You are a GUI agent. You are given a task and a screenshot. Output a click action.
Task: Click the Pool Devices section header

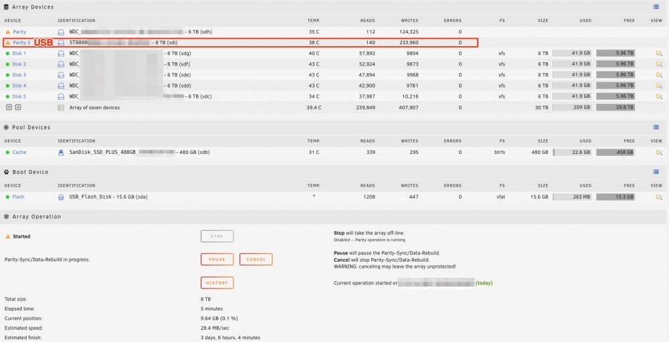pos(31,127)
